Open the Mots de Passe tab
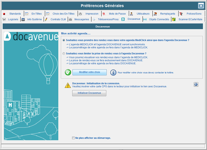Image resolution: width=207 pixels, height=150 pixels. point(117,14)
